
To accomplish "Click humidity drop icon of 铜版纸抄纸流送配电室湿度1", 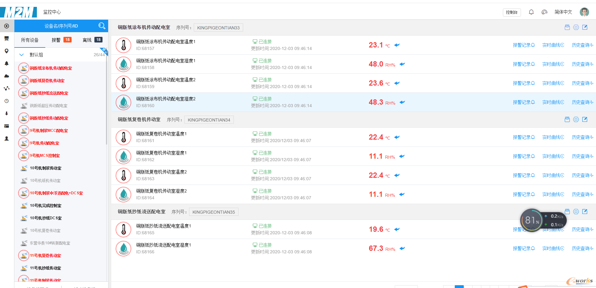I will coord(123,248).
